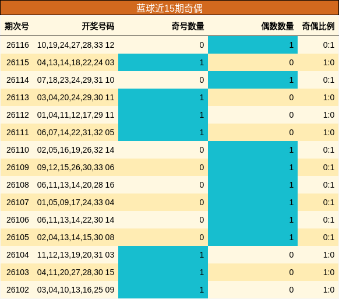The height and width of the screenshot is (299, 339).
Task: Click highlighted even count in row 26114
Action: point(253,80)
